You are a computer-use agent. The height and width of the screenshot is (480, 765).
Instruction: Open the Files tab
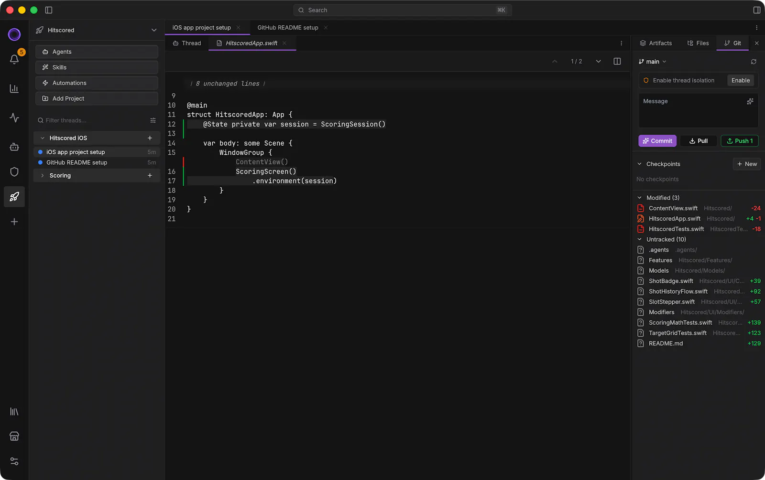(698, 43)
